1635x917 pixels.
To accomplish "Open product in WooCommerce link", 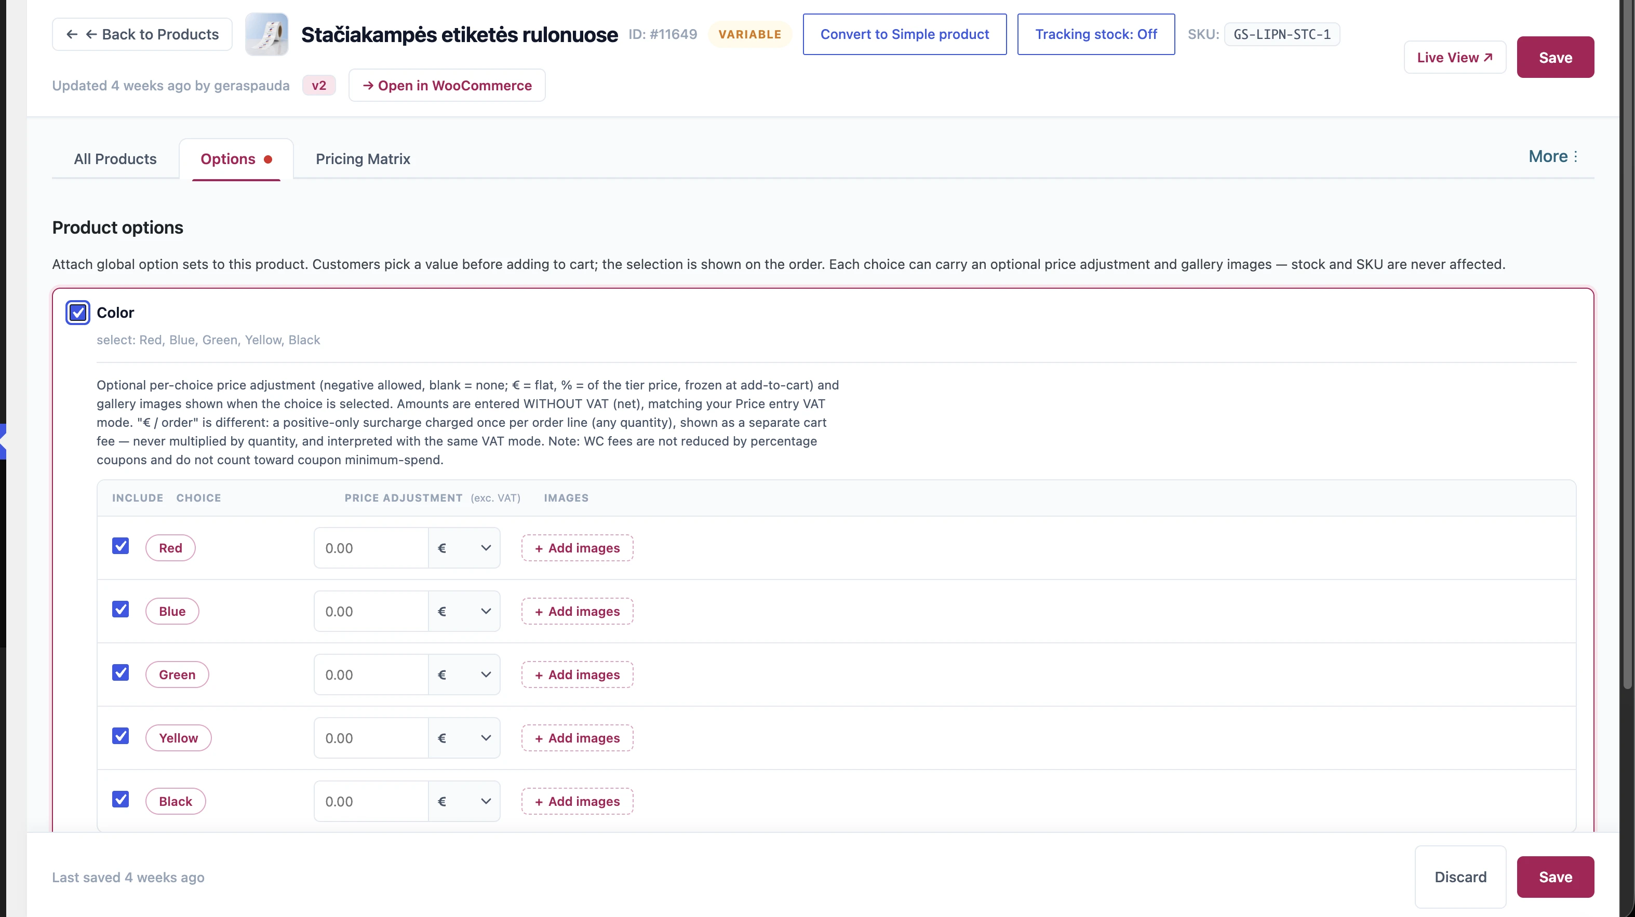I will (x=447, y=85).
